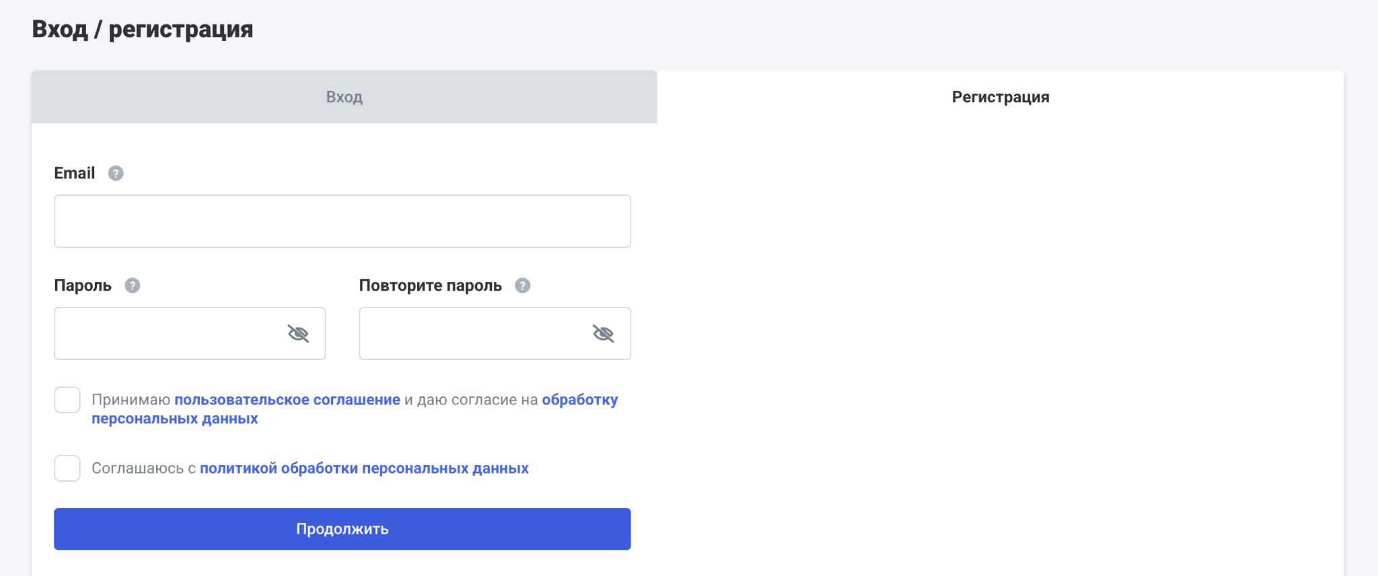
Task: Click the Email field label
Action: tap(75, 174)
